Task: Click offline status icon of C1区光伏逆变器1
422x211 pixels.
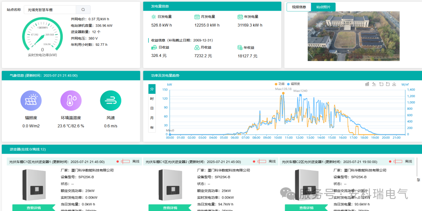Action: [x=125, y=161]
